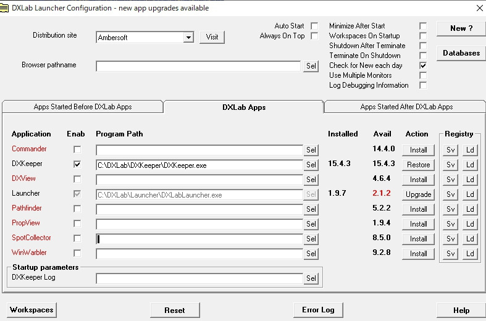Image resolution: width=486 pixels, height=321 pixels.
Task: Click Ld registry button for DXKeeper
Action: (x=470, y=165)
